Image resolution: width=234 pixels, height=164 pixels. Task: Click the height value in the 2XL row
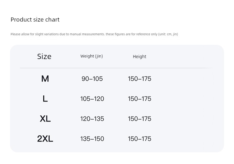click(x=139, y=139)
